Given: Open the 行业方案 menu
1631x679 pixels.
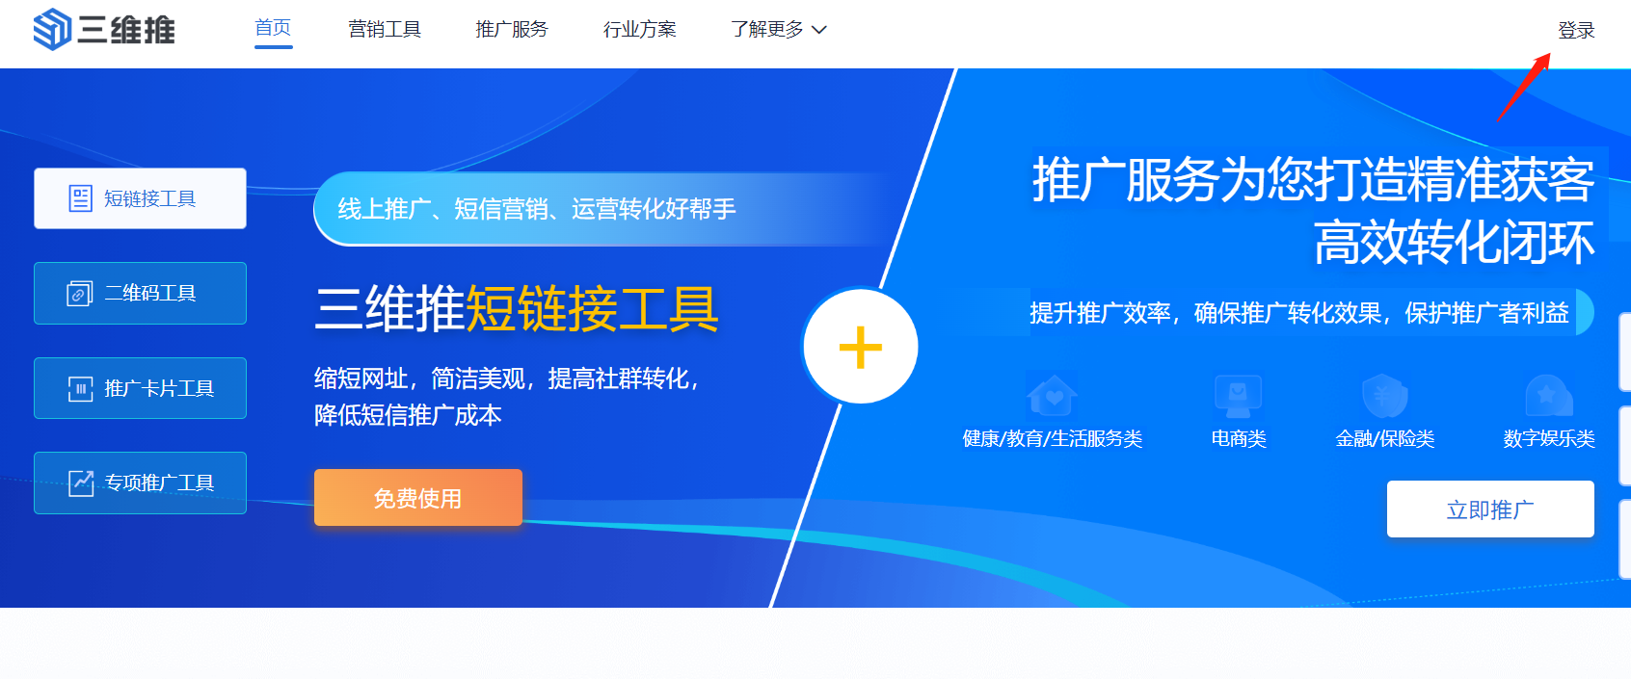Looking at the screenshot, I should [640, 30].
